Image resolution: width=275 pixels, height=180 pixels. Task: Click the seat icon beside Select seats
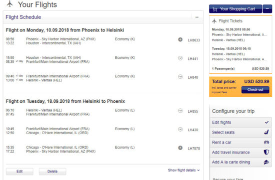[x=266, y=132]
